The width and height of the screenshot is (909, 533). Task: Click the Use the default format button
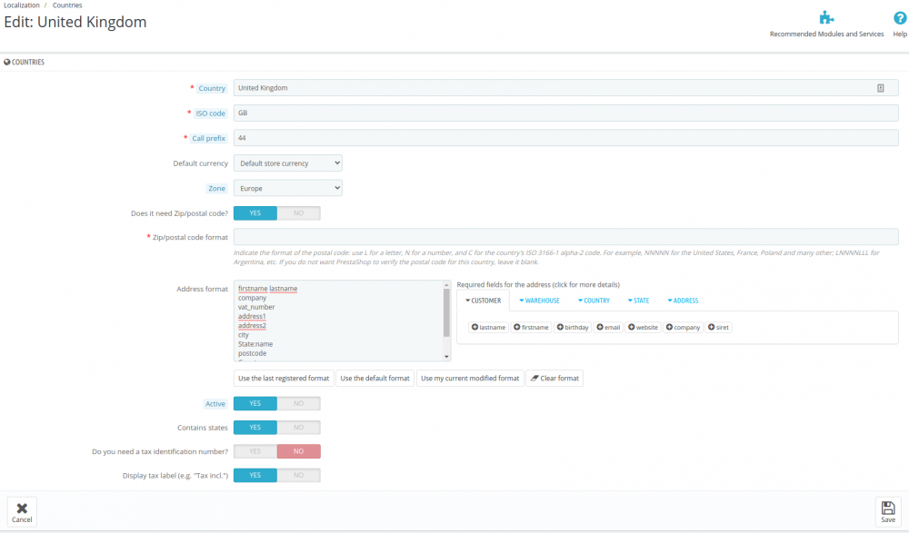[373, 378]
